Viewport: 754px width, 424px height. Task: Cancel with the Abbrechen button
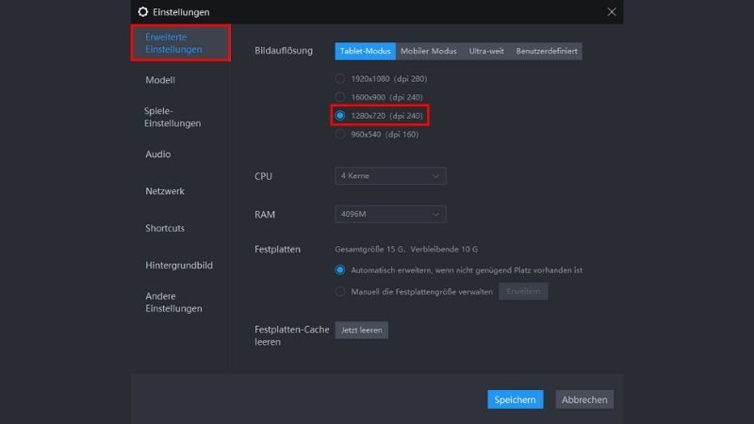click(584, 400)
